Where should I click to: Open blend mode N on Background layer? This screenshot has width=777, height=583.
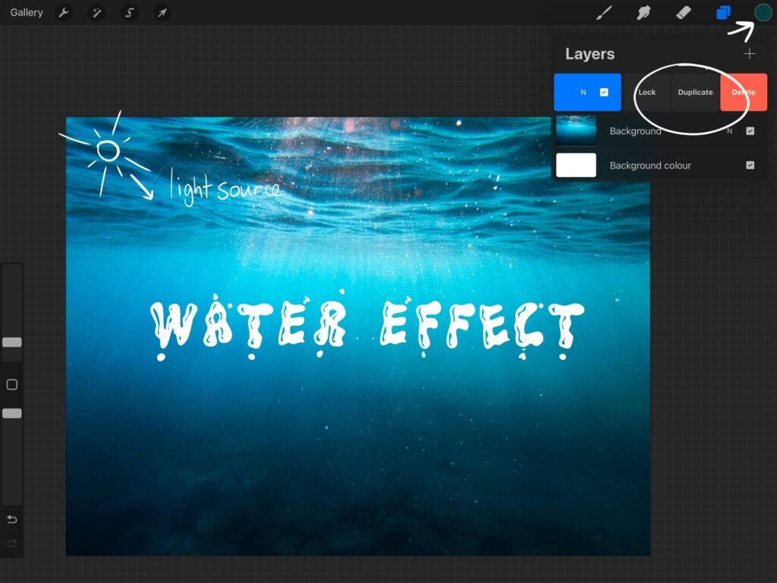coord(730,131)
